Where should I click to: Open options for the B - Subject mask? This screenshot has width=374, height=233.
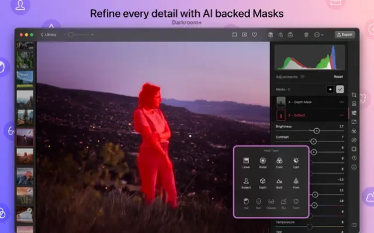click(341, 115)
